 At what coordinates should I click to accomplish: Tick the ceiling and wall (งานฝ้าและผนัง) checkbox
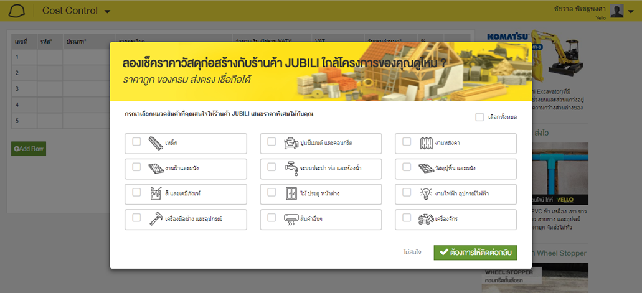point(136,167)
